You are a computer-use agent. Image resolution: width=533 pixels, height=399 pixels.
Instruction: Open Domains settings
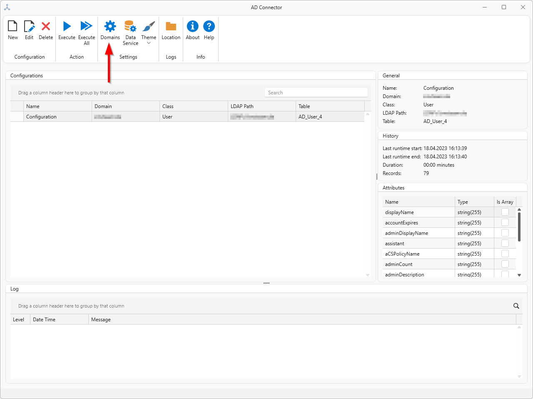110,30
